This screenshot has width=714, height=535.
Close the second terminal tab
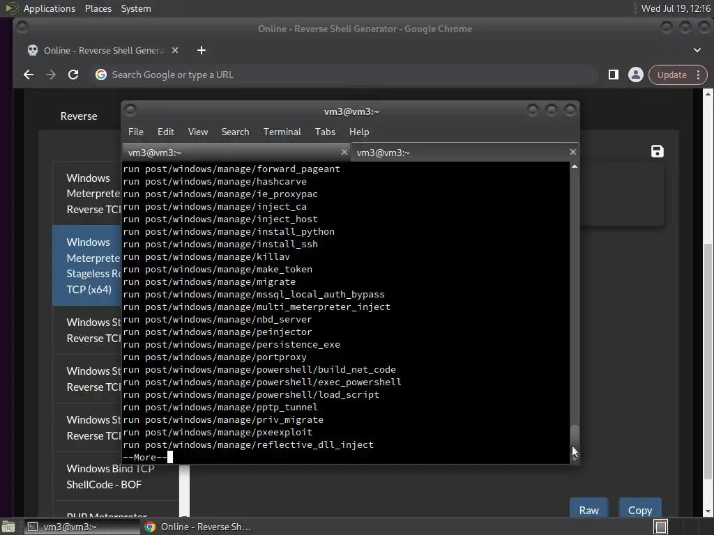(573, 152)
